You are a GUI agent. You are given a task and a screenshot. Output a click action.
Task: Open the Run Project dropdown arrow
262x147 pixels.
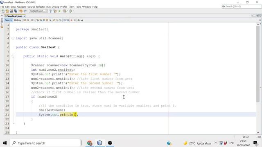[62, 11]
